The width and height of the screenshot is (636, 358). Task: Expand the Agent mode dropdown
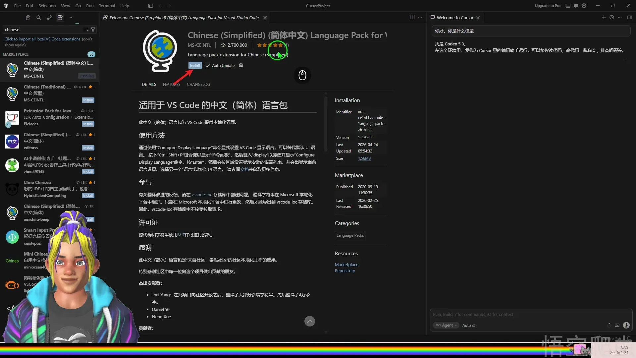click(x=446, y=325)
